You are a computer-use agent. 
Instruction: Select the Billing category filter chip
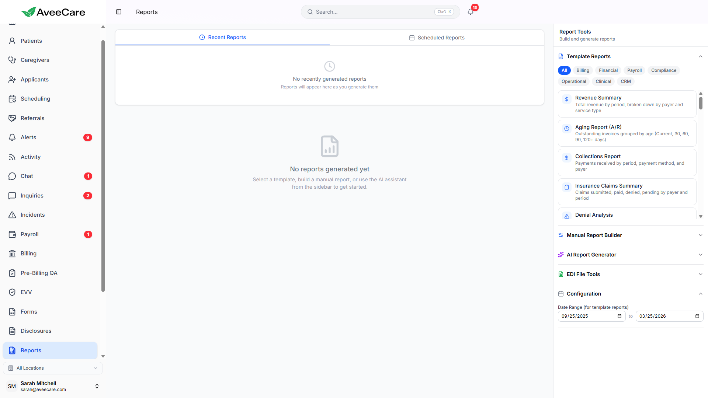583,70
